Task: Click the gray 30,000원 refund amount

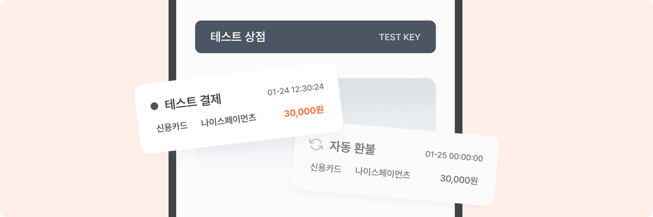Action: 459,180
